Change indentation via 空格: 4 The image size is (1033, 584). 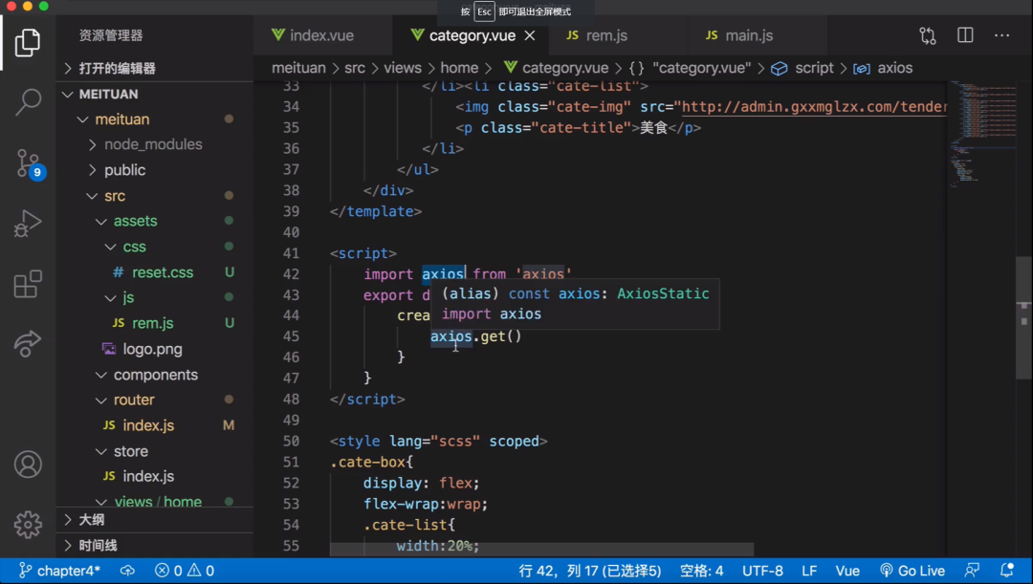[701, 571]
